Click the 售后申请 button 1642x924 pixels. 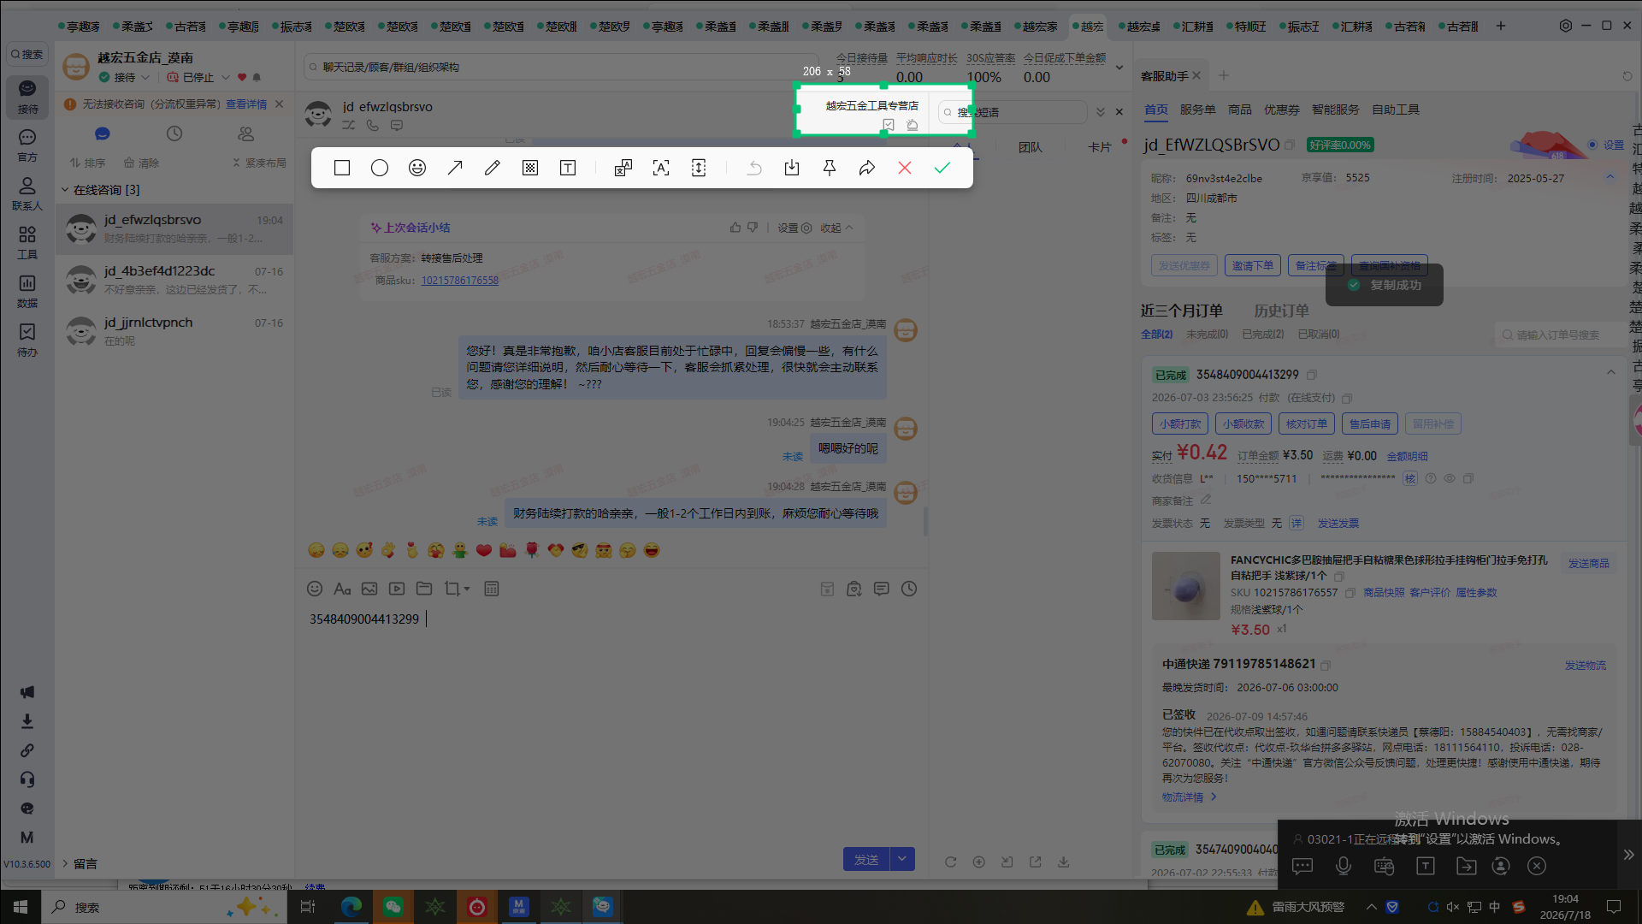[1370, 423]
